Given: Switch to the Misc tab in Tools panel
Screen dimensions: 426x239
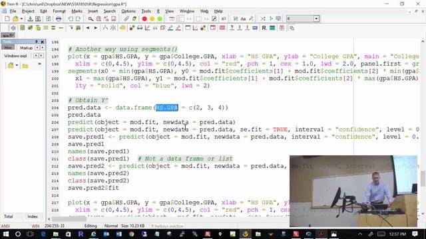Looking at the screenshot, I should coord(8,47).
